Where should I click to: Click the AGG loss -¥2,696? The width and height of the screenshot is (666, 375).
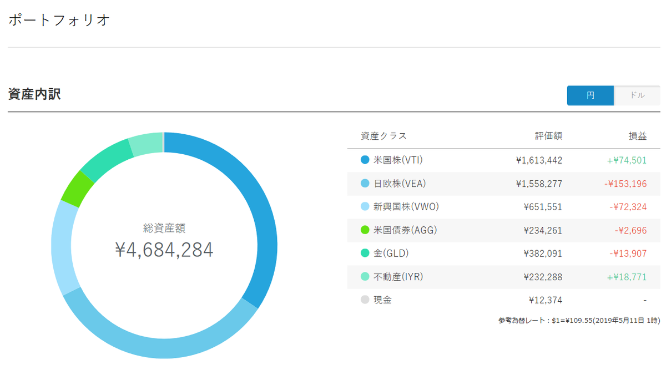(630, 230)
